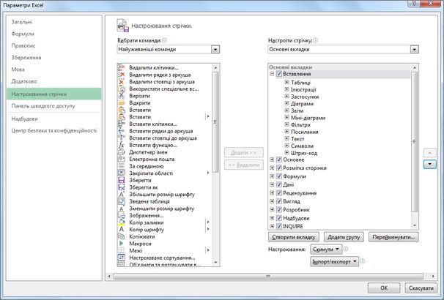
Task: Click the Макроси play icon
Action: pyautogui.click(x=121, y=244)
